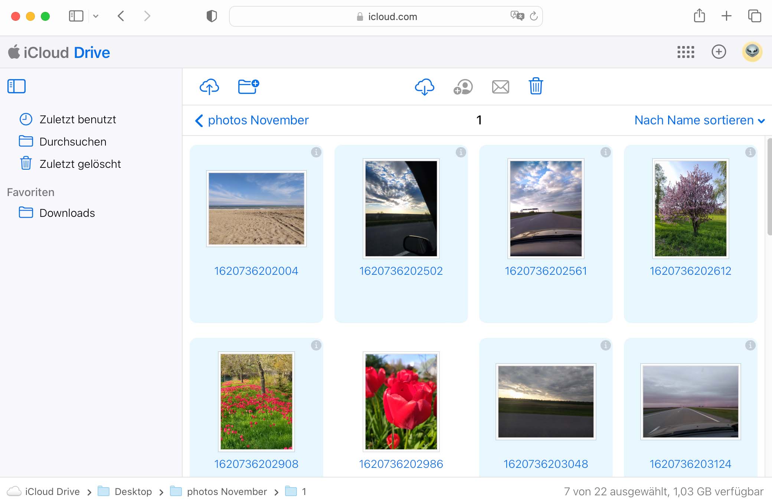The height and width of the screenshot is (502, 772).
Task: Expand Safari sidebar options chevron
Action: tap(96, 16)
